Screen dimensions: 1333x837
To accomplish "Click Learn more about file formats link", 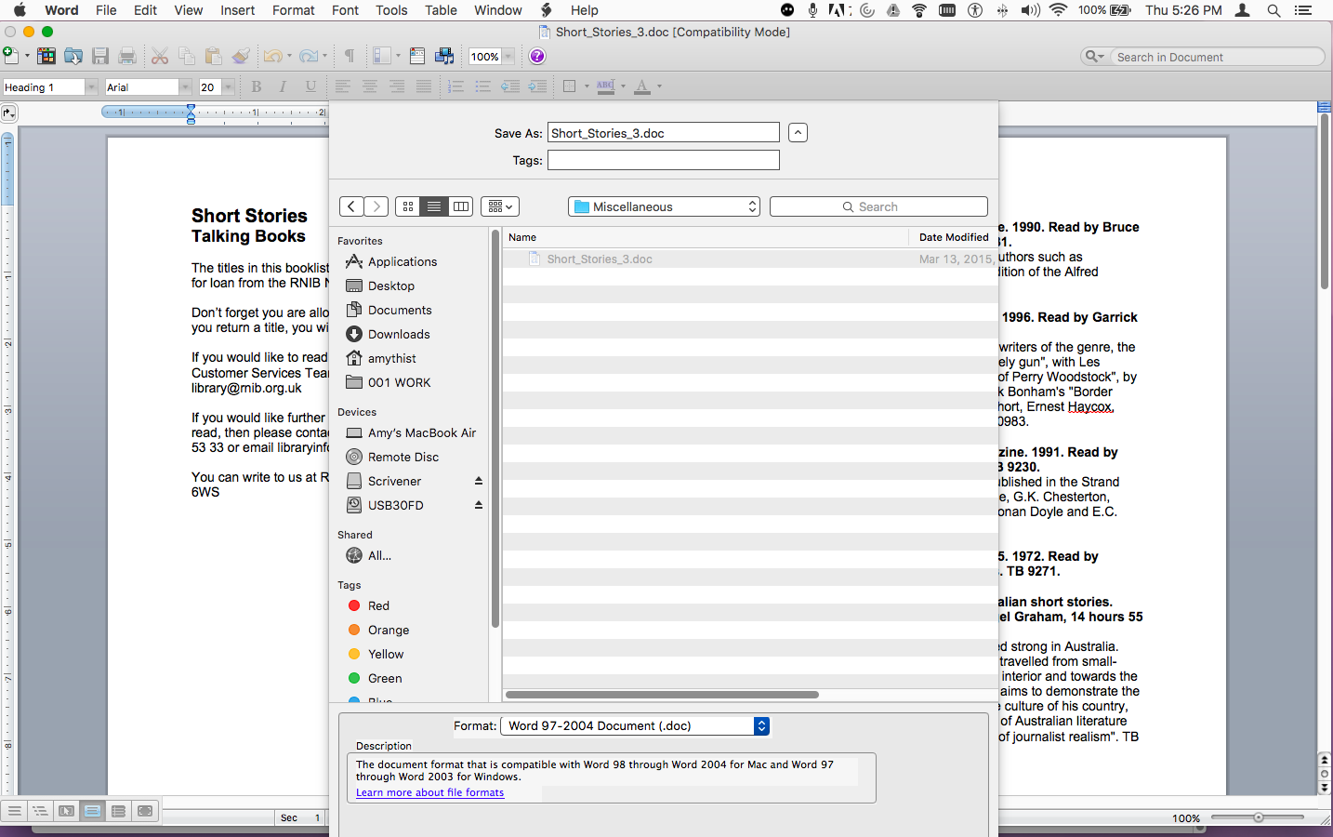I will [429, 792].
